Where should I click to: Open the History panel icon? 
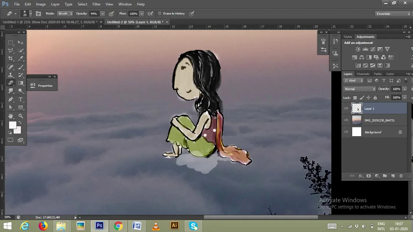(335, 41)
